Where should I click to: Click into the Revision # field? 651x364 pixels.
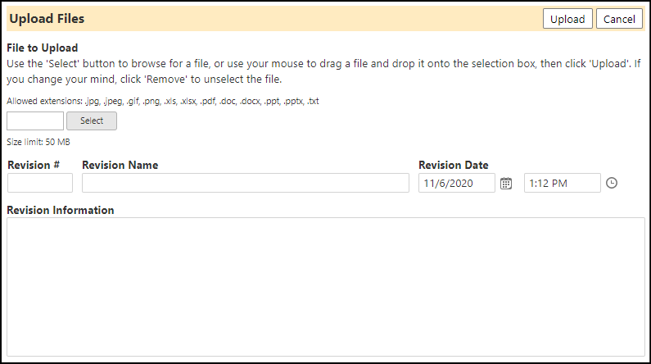click(40, 183)
